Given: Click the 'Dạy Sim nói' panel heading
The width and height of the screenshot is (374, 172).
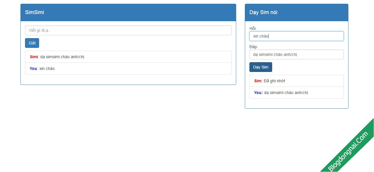Looking at the screenshot, I should pos(296,12).
